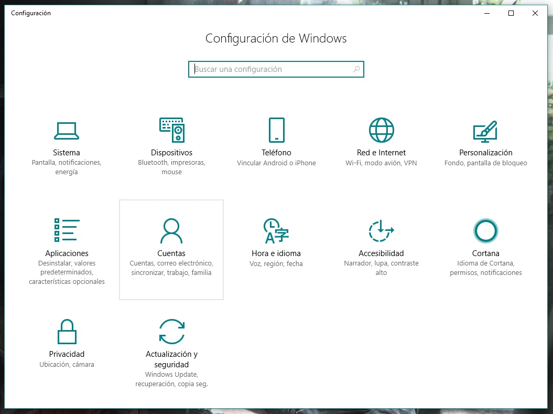Click 'Wi-Fi, modo avión, VPN' text

(x=381, y=163)
